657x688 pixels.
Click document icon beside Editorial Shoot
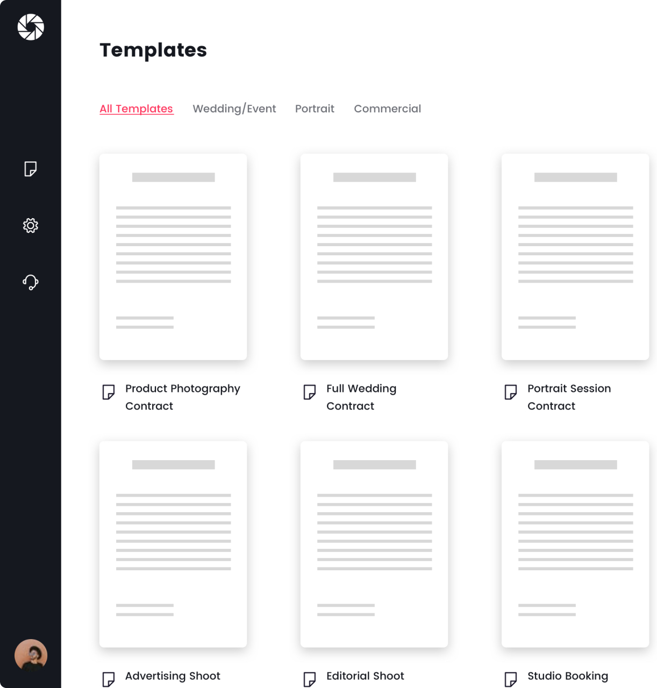click(310, 679)
